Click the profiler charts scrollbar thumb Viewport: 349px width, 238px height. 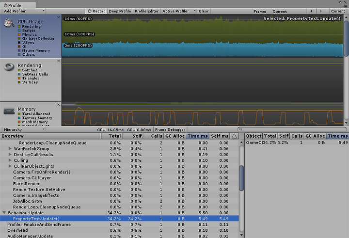coord(346,38)
